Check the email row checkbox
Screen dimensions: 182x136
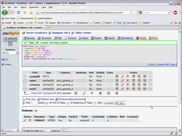click(x=25, y=89)
